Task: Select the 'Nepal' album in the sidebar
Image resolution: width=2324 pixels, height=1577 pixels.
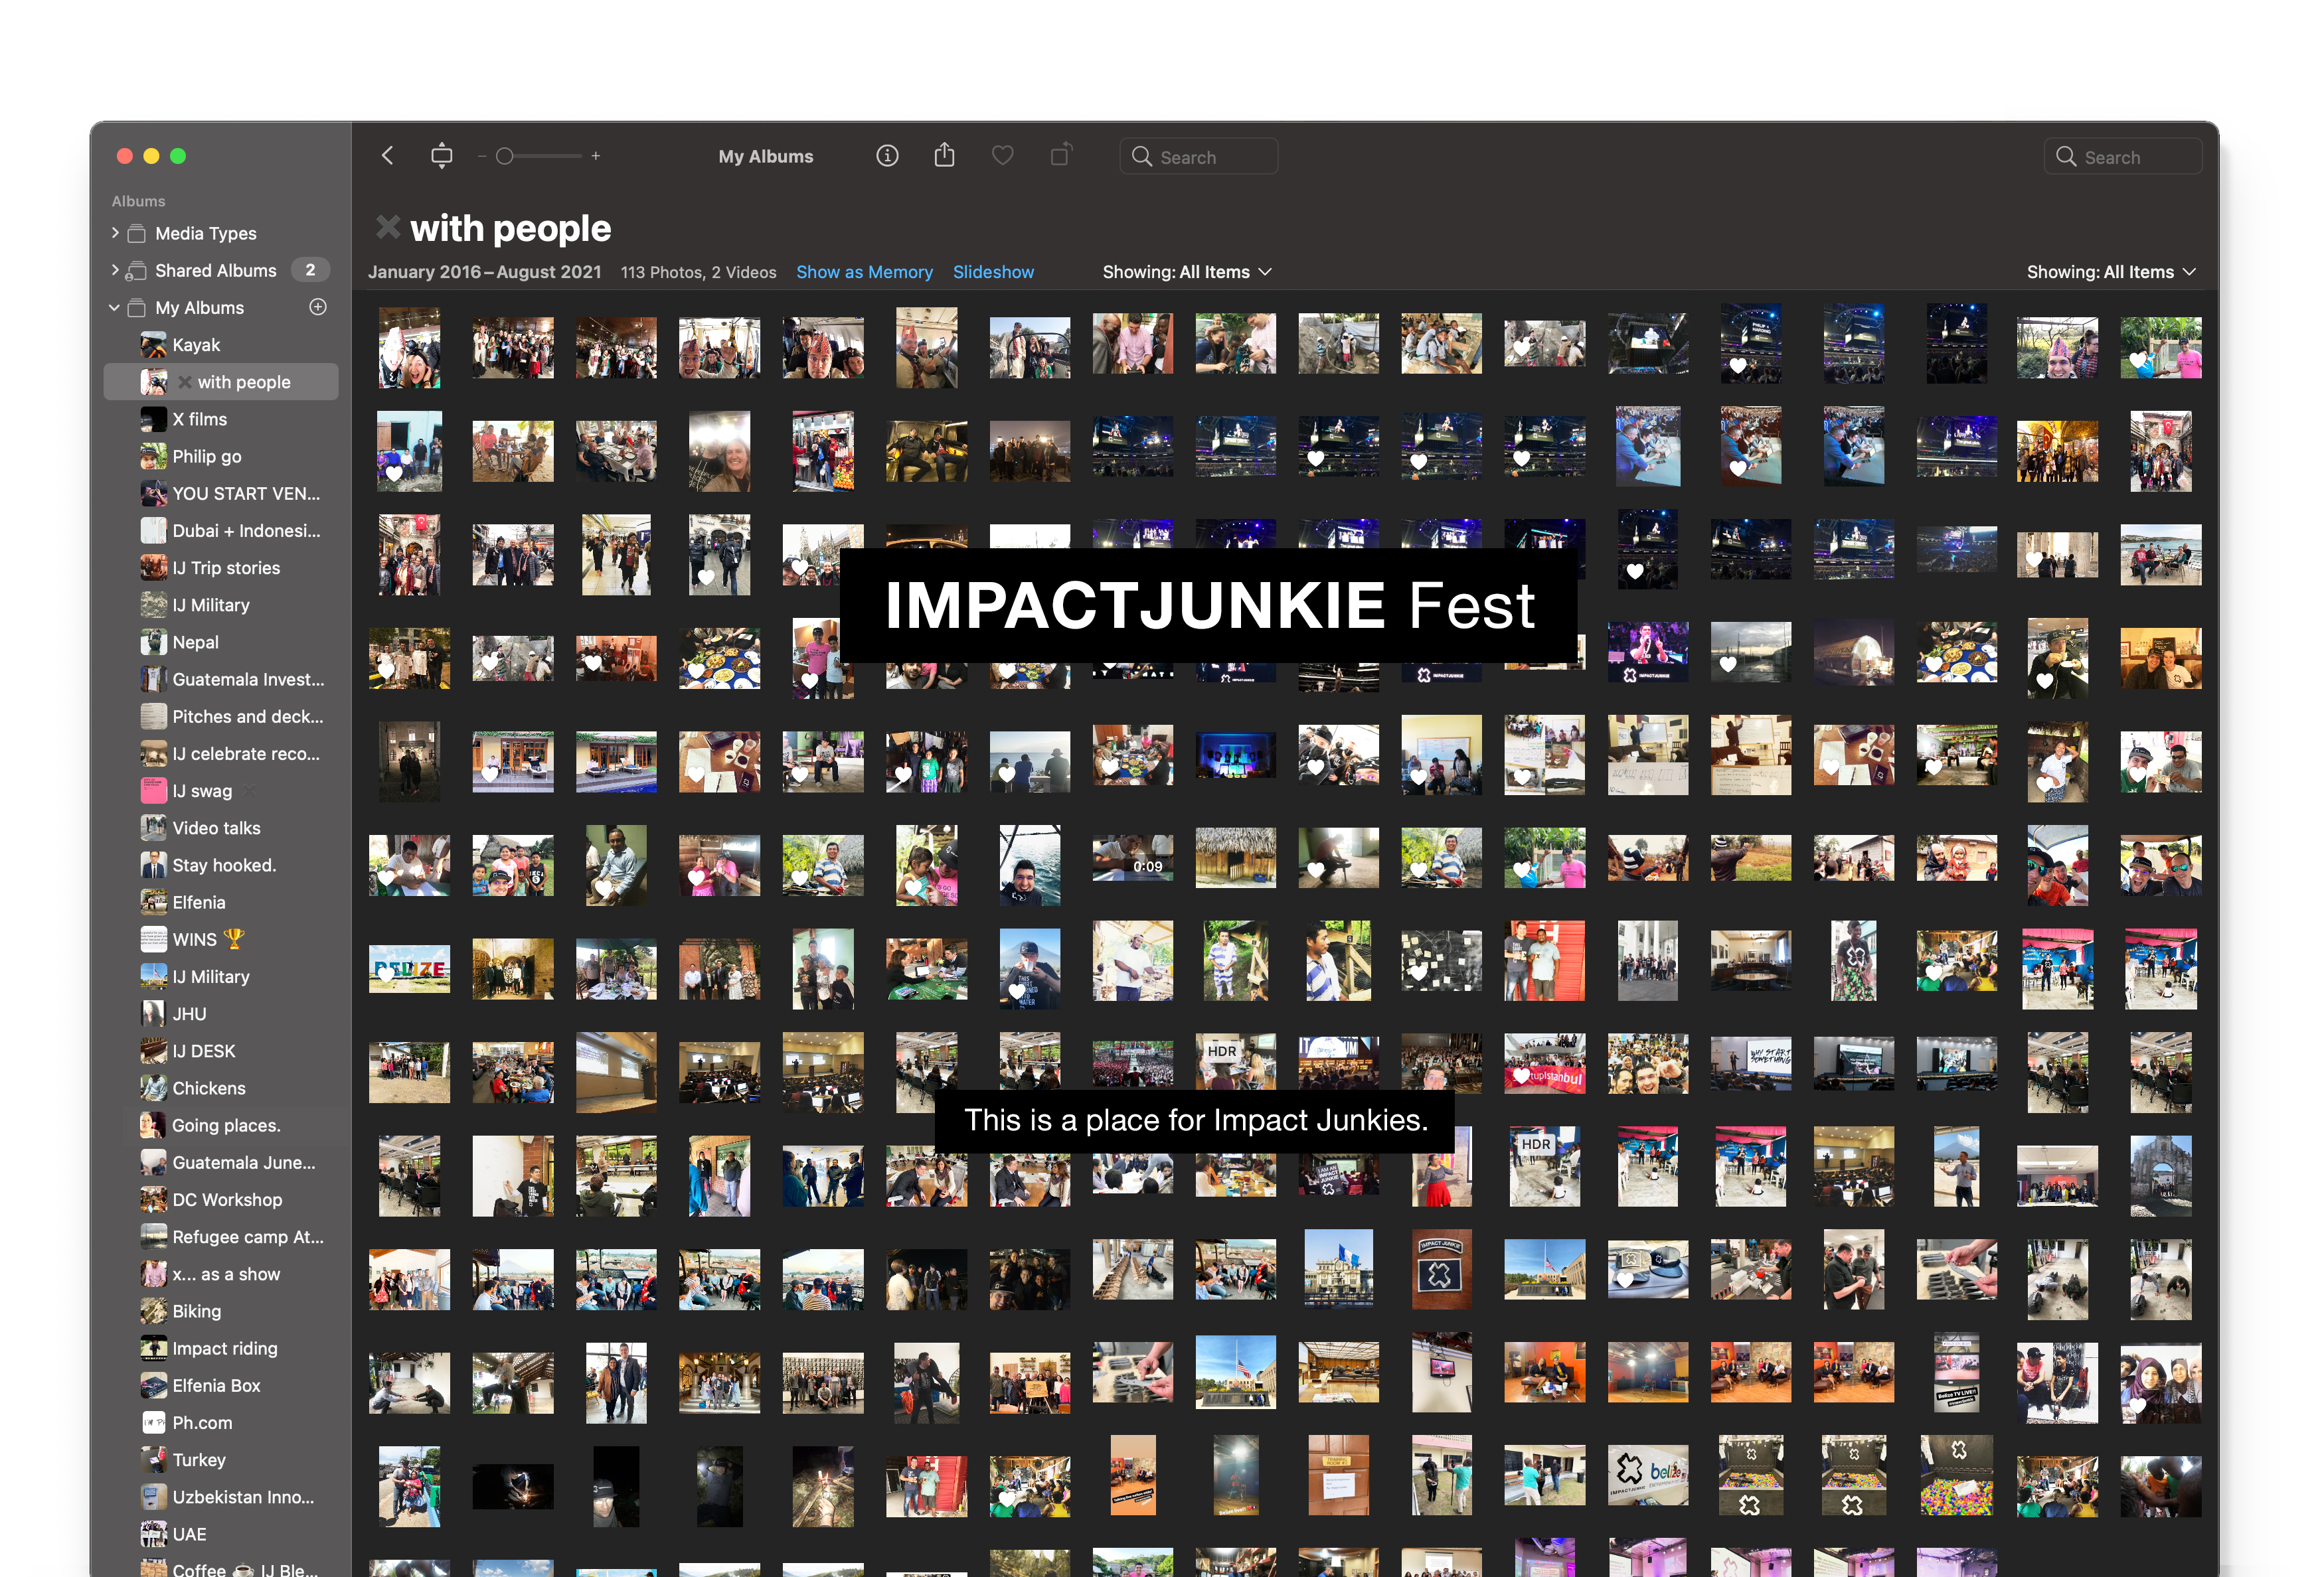Action: (196, 642)
